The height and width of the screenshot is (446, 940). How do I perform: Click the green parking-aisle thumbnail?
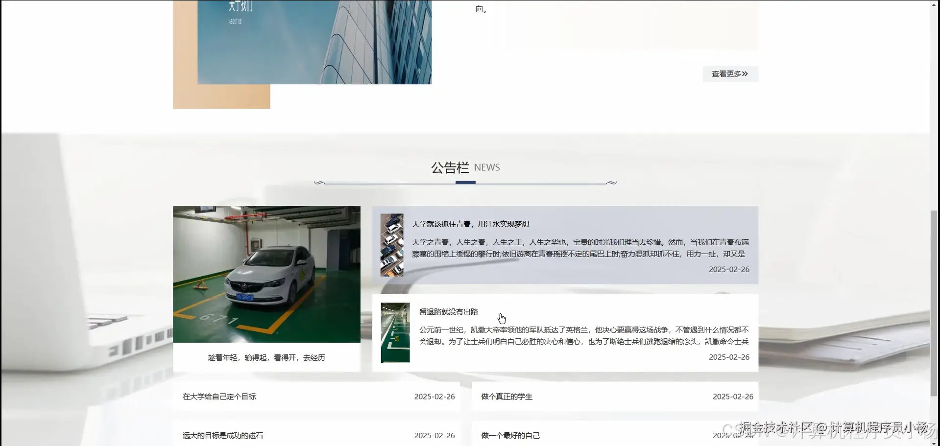click(395, 332)
